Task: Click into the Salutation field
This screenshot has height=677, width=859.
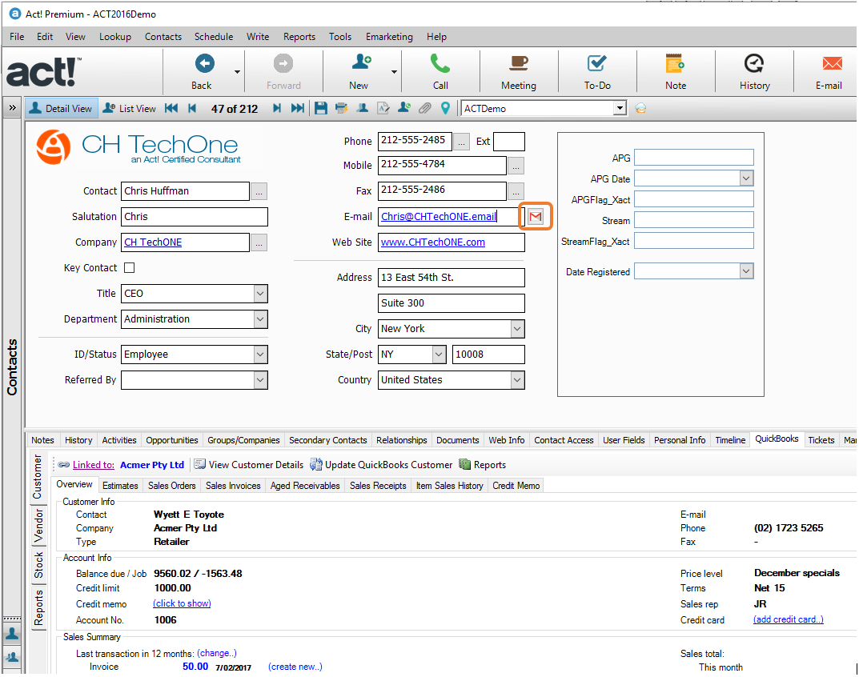Action: pos(195,217)
